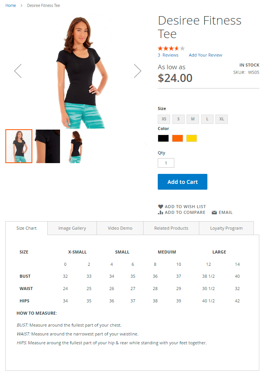Click the star rating summary
Screen dimensions: 262x372
[171, 48]
